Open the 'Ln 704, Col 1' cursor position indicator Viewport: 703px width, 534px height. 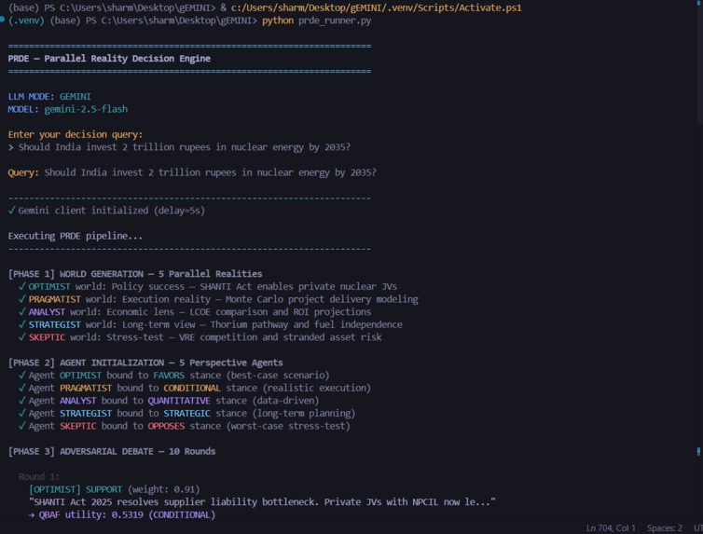pyautogui.click(x=611, y=528)
